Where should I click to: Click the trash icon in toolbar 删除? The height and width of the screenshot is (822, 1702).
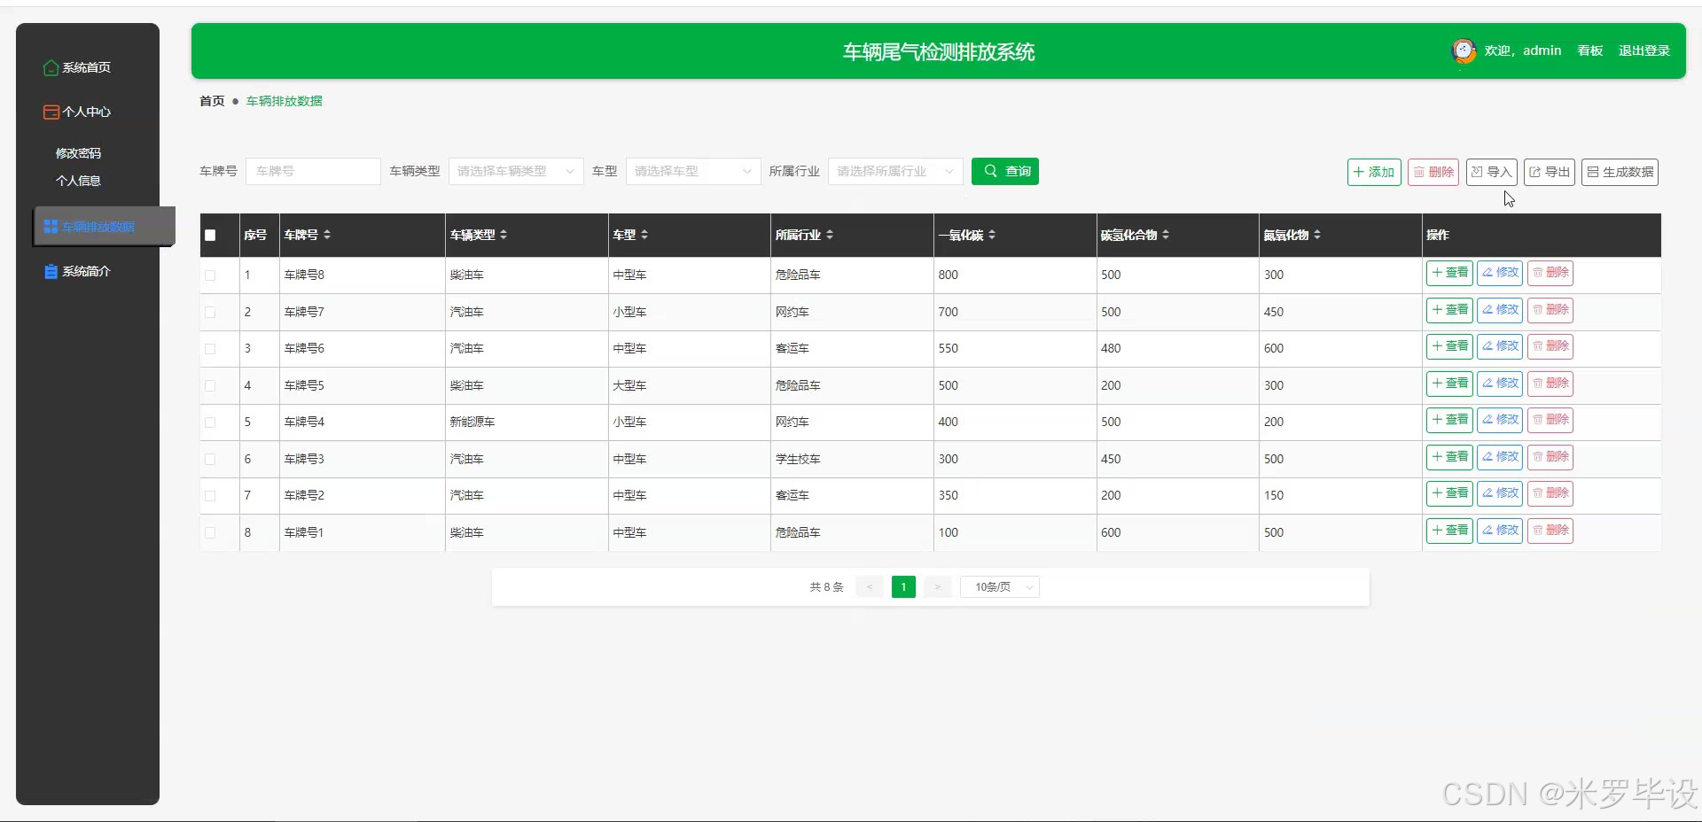click(x=1418, y=172)
